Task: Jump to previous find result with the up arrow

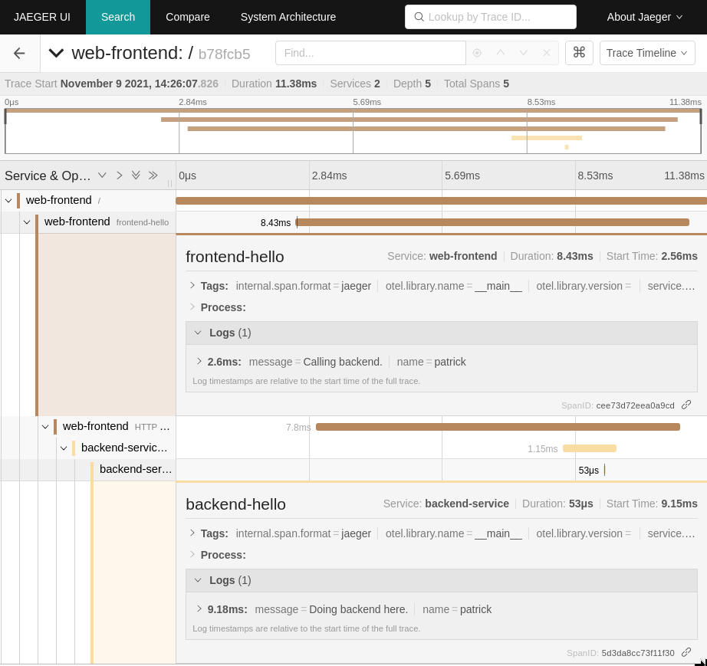Action: [500, 53]
